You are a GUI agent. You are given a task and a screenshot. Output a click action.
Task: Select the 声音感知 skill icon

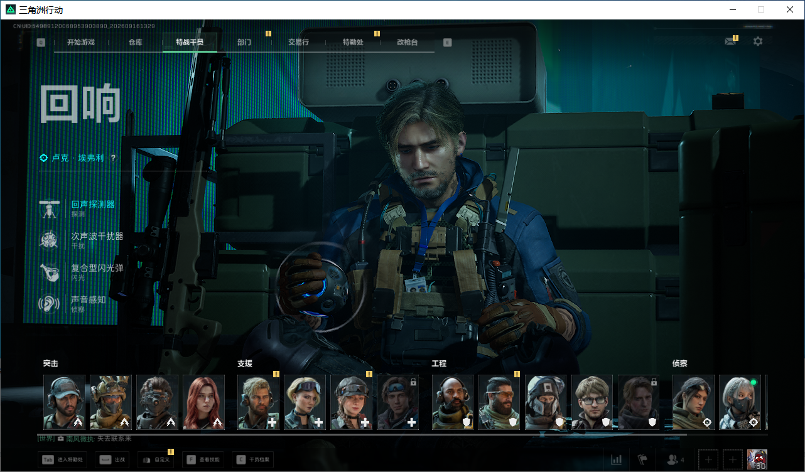coord(48,304)
